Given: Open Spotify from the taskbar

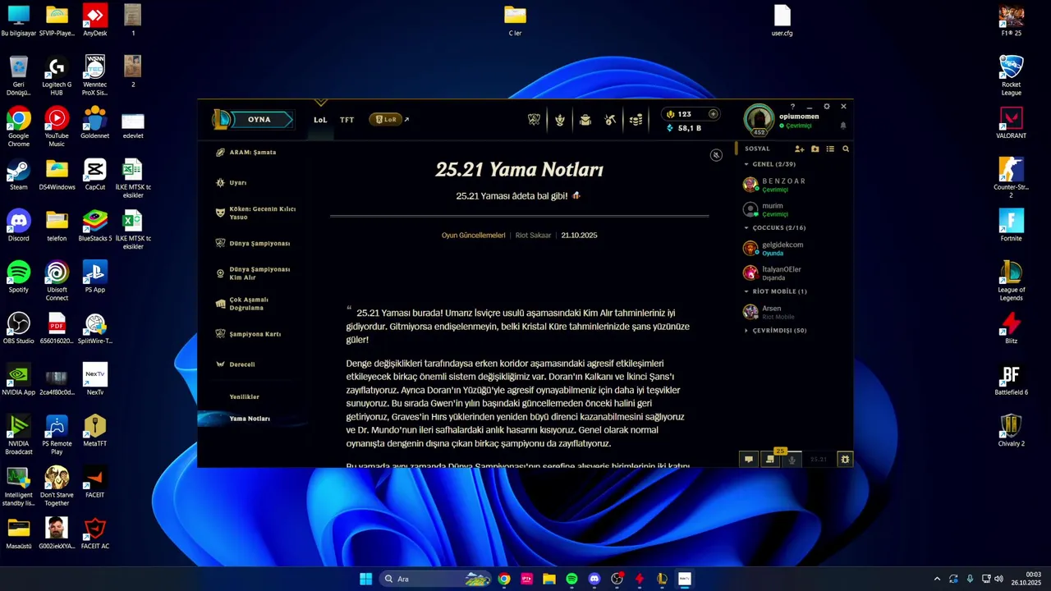Looking at the screenshot, I should 571,579.
